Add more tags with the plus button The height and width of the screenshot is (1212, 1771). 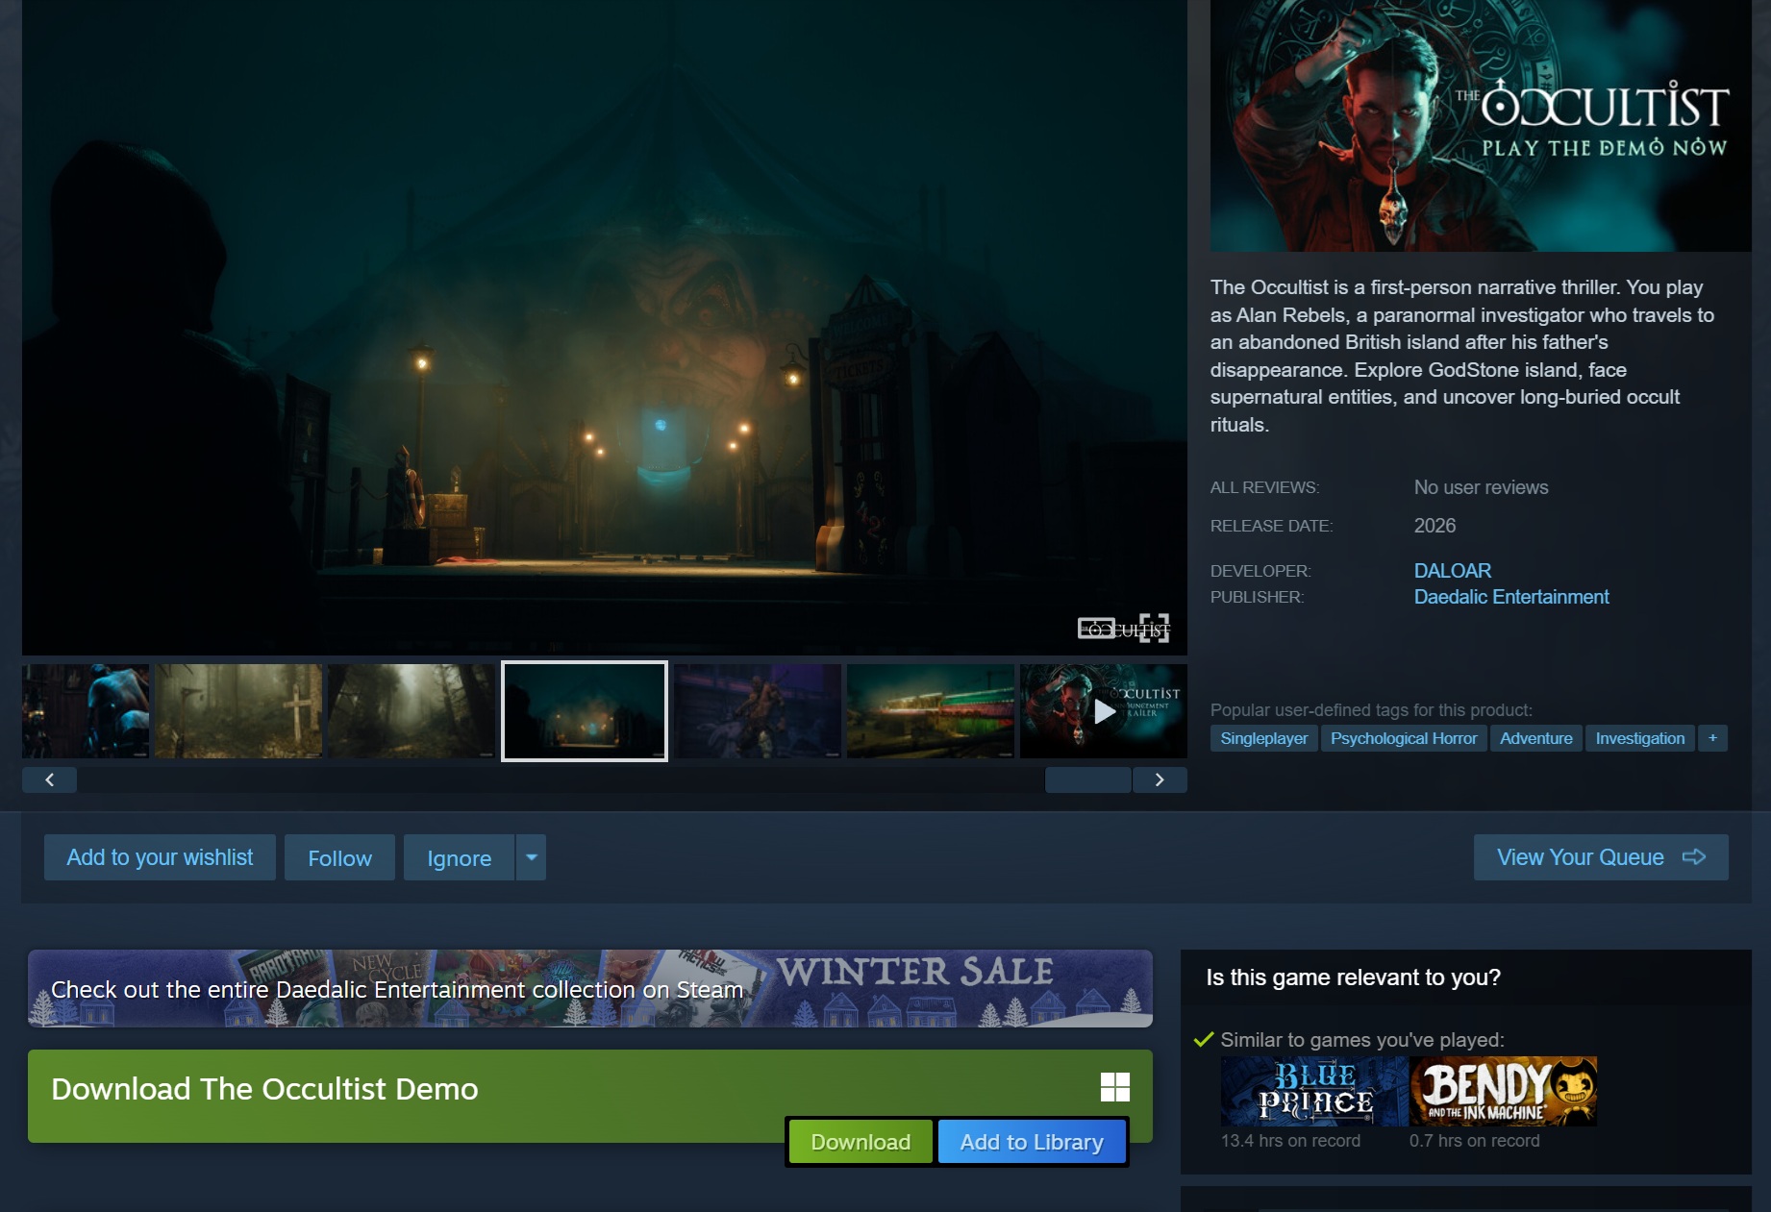pos(1712,738)
